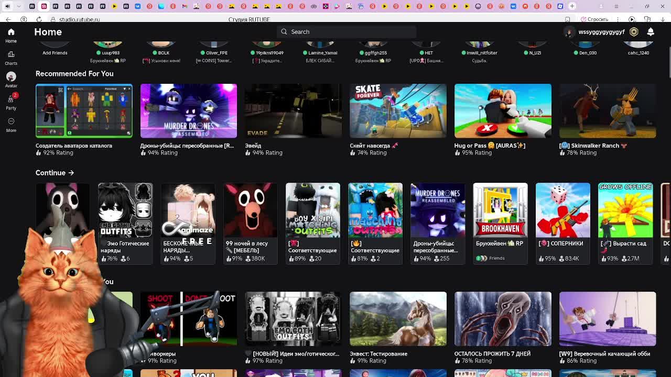Open the Эвейд (Evade) game thumbnail
The width and height of the screenshot is (671, 377).
pyautogui.click(x=293, y=110)
